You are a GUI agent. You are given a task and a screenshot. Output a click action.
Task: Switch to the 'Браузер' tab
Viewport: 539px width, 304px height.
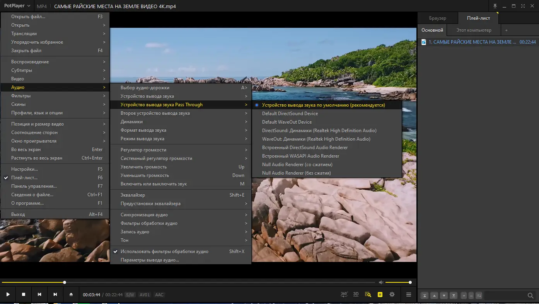point(437,18)
